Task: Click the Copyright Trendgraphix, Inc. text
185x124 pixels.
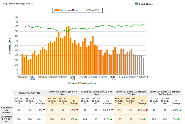Action: [x=83, y=83]
